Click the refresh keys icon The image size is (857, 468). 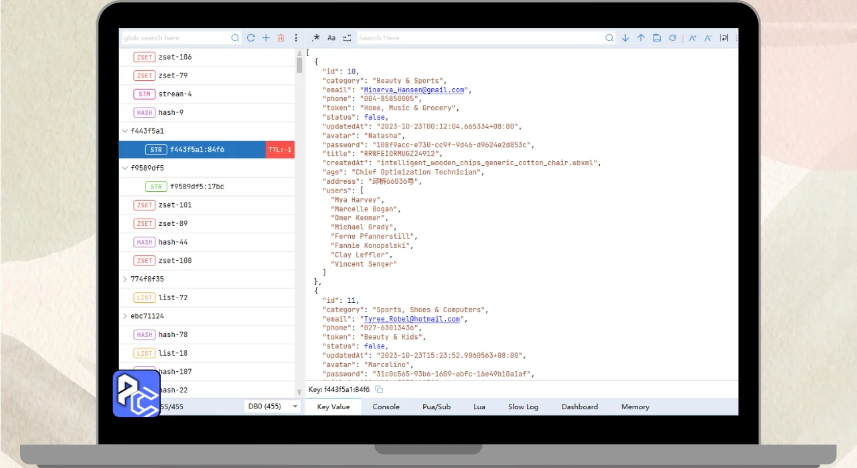pyautogui.click(x=251, y=38)
